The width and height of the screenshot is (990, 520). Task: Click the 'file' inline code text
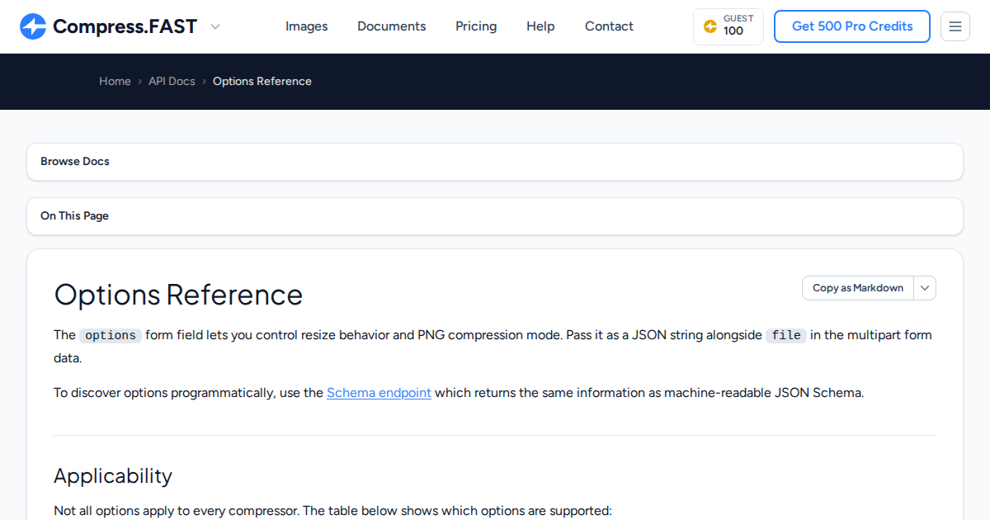[786, 335]
